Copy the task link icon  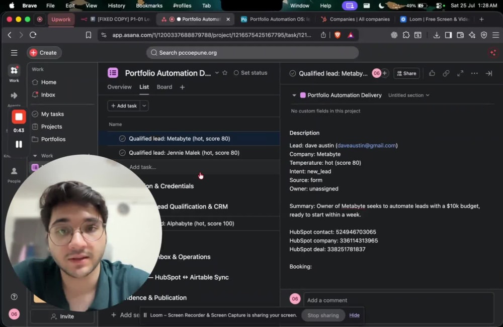pos(446,73)
